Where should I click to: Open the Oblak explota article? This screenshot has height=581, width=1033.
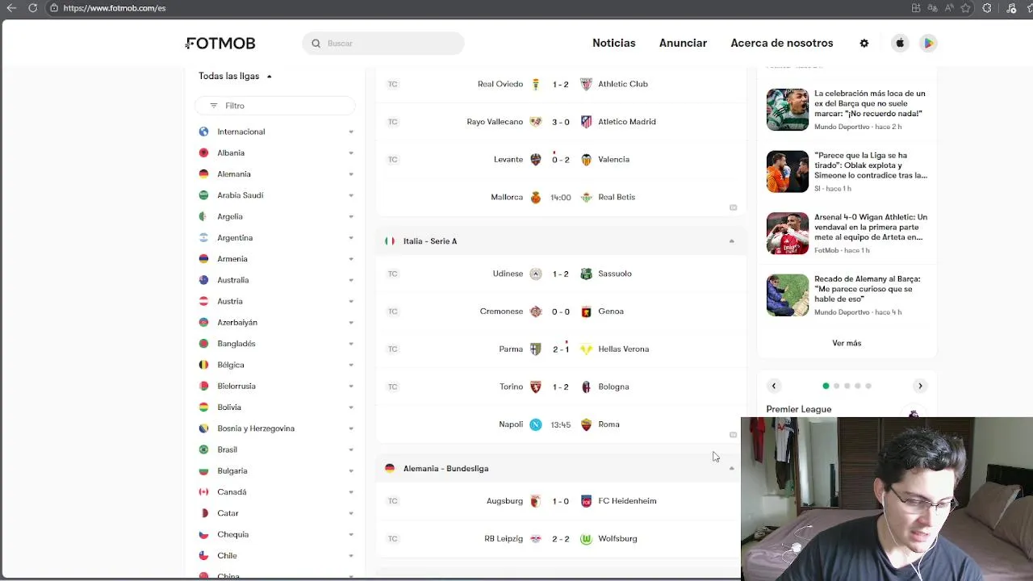(871, 165)
